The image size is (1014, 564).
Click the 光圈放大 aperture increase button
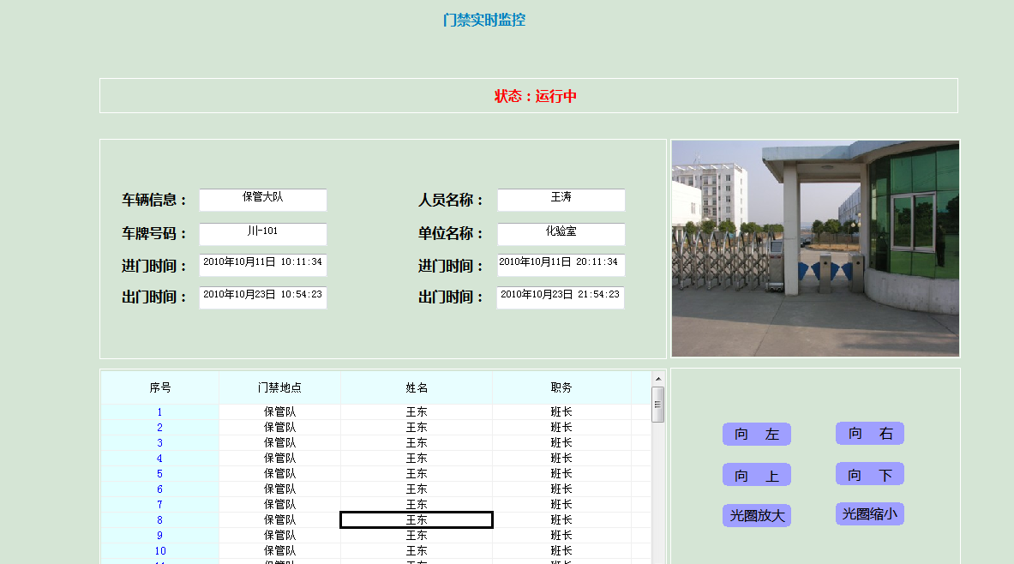[x=756, y=516]
